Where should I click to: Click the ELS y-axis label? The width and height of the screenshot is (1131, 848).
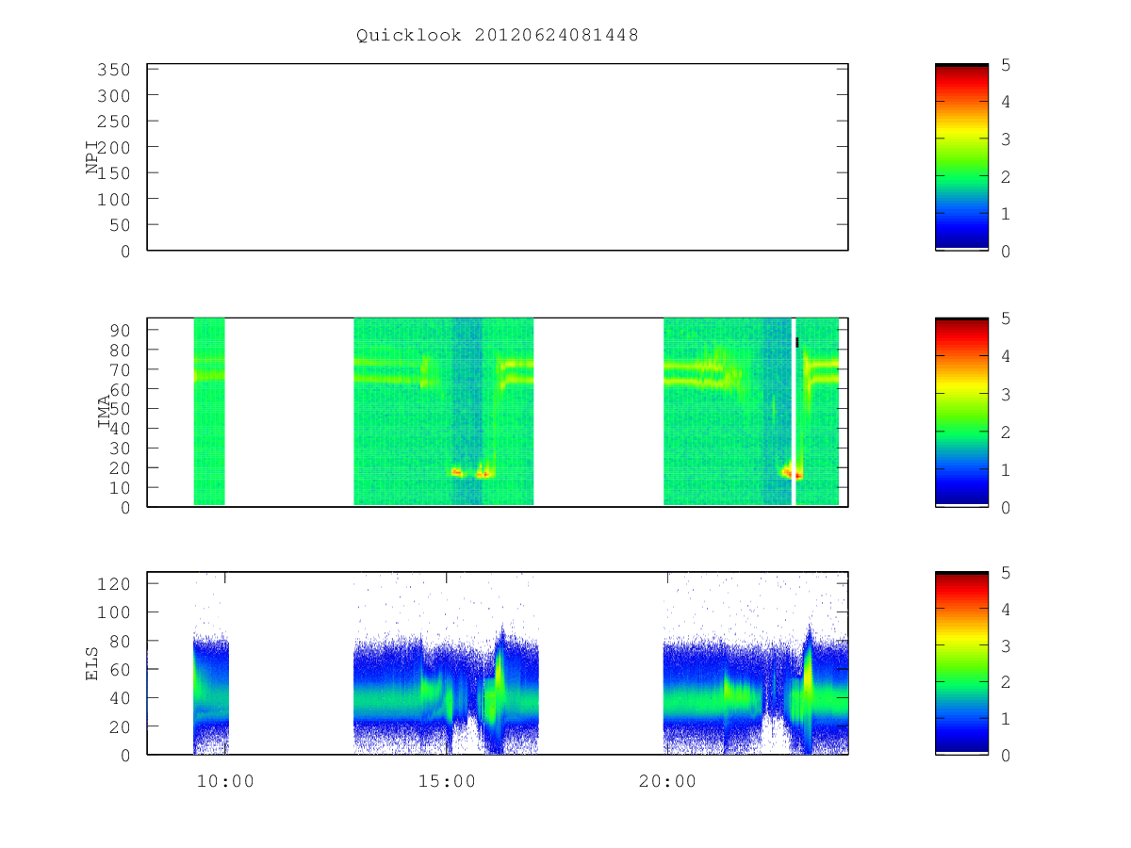tap(92, 663)
